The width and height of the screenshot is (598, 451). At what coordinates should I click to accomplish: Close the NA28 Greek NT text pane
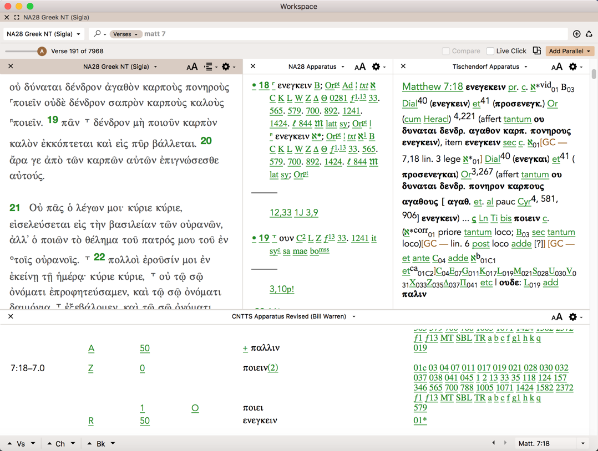(11, 66)
